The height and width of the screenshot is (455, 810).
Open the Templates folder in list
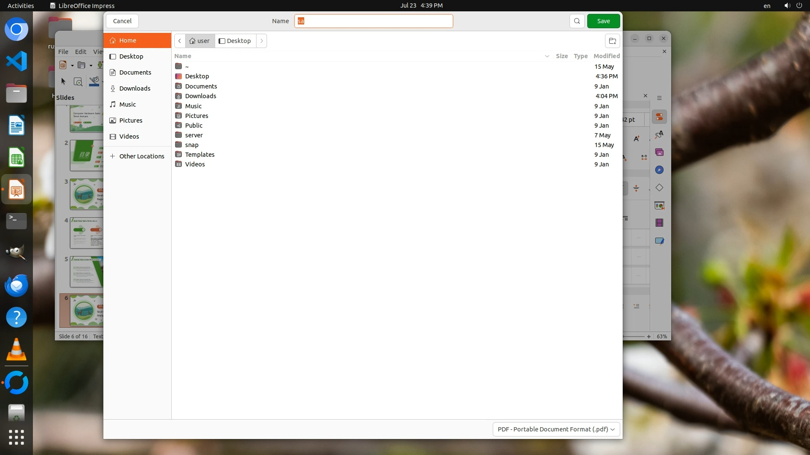click(x=200, y=155)
